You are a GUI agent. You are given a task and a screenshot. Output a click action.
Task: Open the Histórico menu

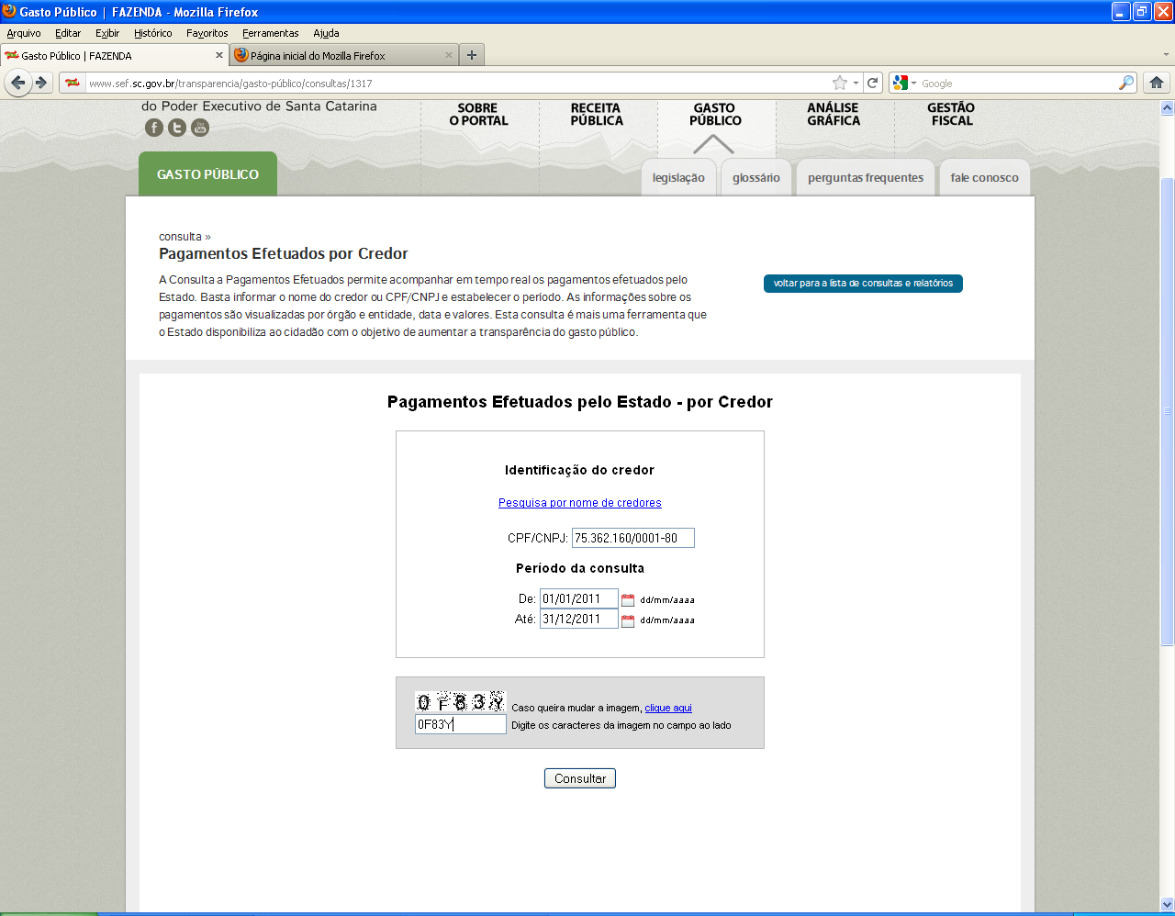coord(152,33)
